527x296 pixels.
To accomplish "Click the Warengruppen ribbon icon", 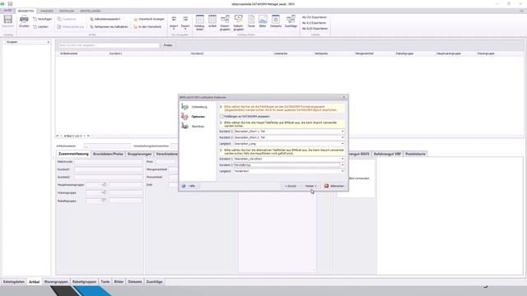I will click(225, 23).
